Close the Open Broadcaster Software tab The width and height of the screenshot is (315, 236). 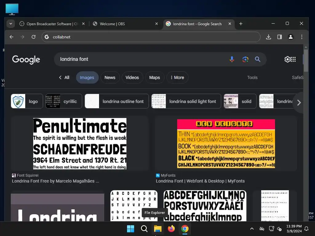click(83, 24)
